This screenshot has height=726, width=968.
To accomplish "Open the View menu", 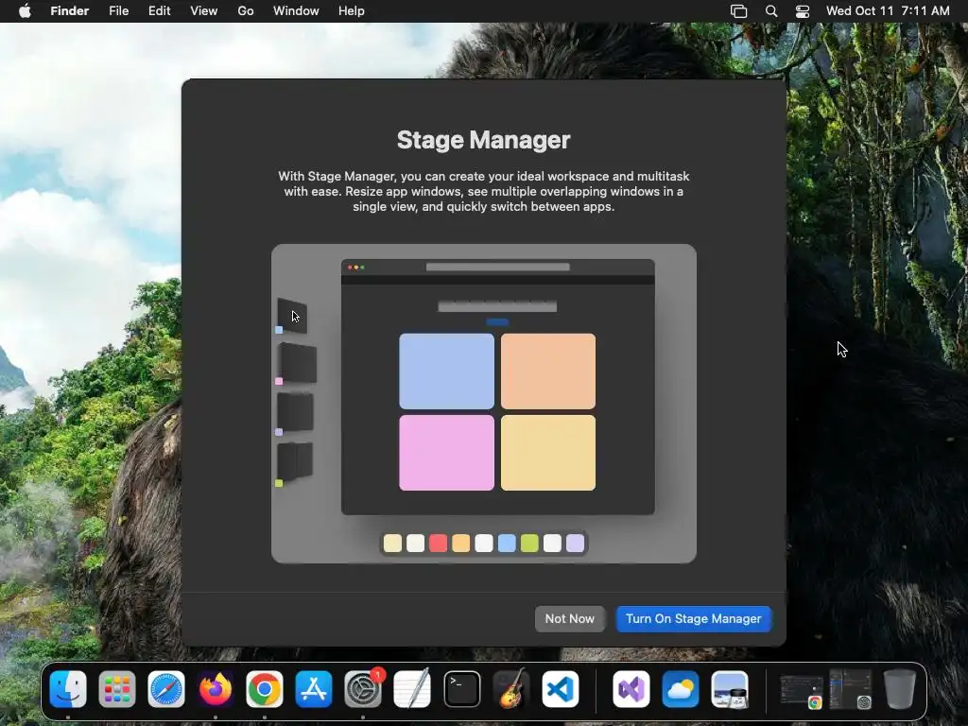I will pos(204,11).
